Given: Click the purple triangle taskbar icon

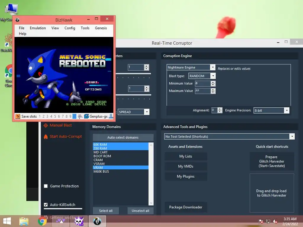Looking at the screenshot, I should click(61, 221).
